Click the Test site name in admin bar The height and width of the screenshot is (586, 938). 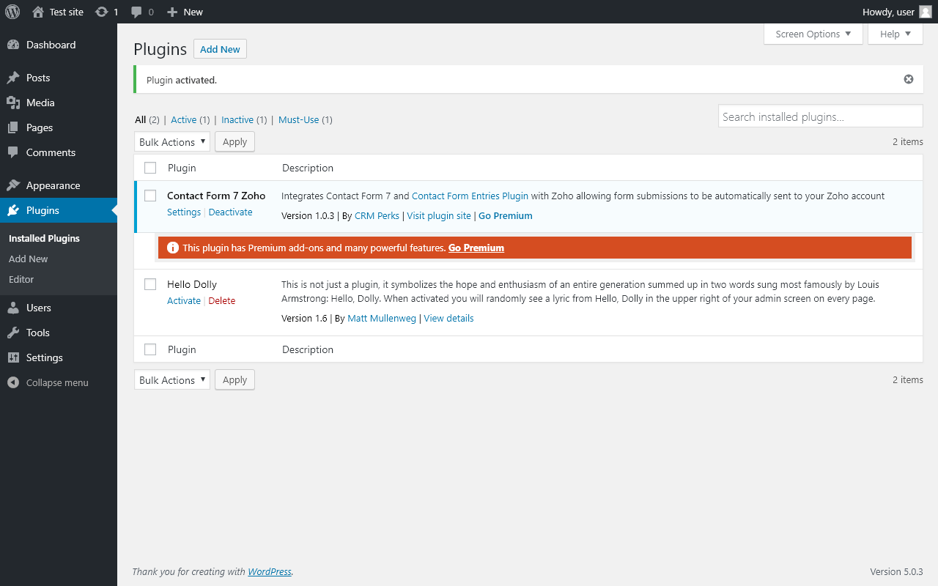(x=67, y=12)
